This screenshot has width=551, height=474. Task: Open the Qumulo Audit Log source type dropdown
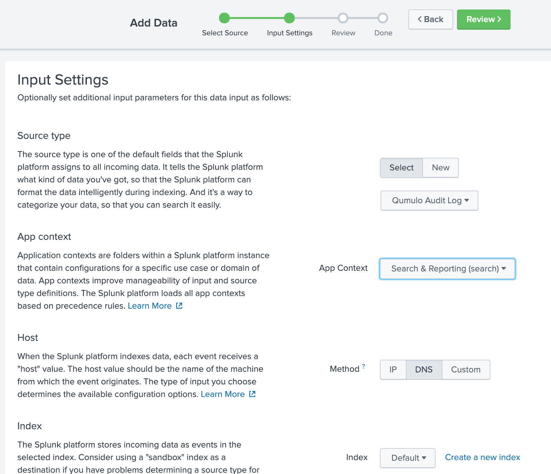429,200
